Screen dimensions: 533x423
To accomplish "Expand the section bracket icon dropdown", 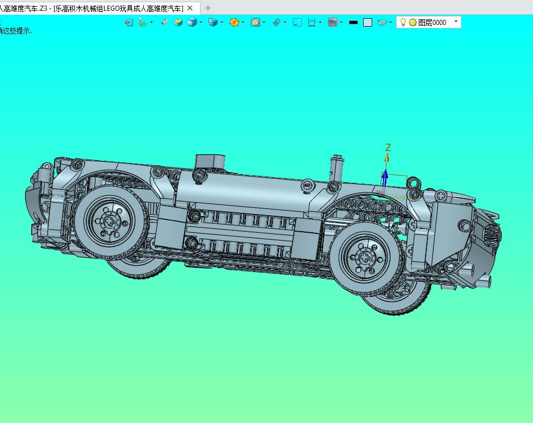I will (320, 22).
